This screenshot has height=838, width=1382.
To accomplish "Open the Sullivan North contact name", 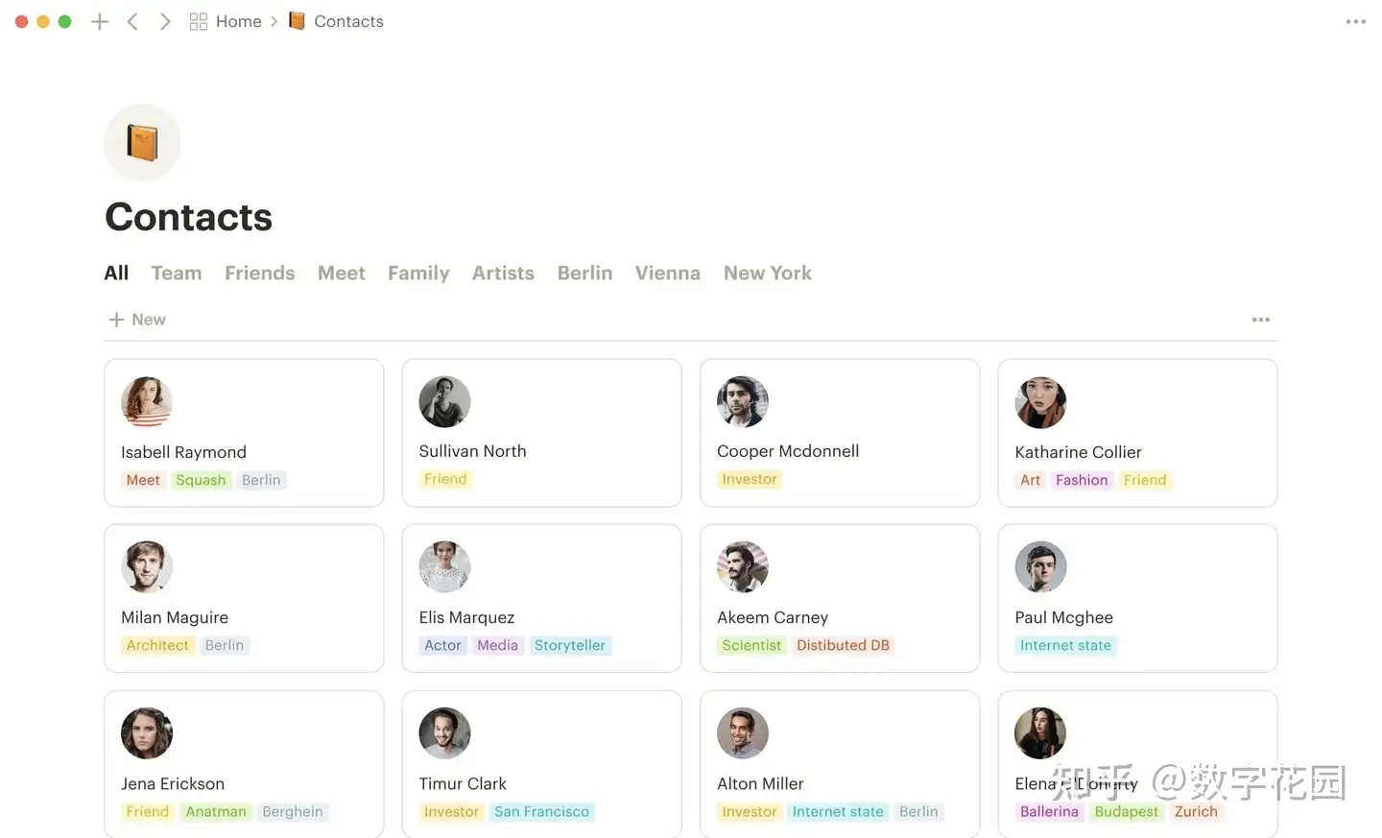I will click(x=472, y=451).
